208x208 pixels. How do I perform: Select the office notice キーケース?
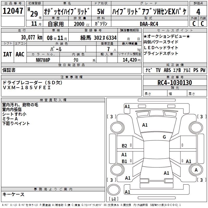(14, 194)
